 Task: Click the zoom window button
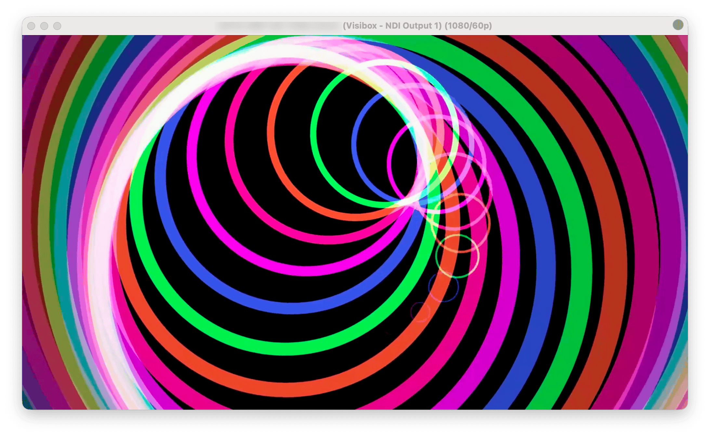(57, 26)
